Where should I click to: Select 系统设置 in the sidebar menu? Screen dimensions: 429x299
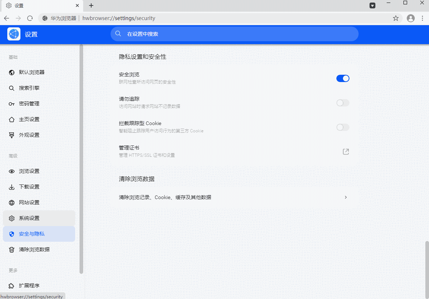(29, 218)
